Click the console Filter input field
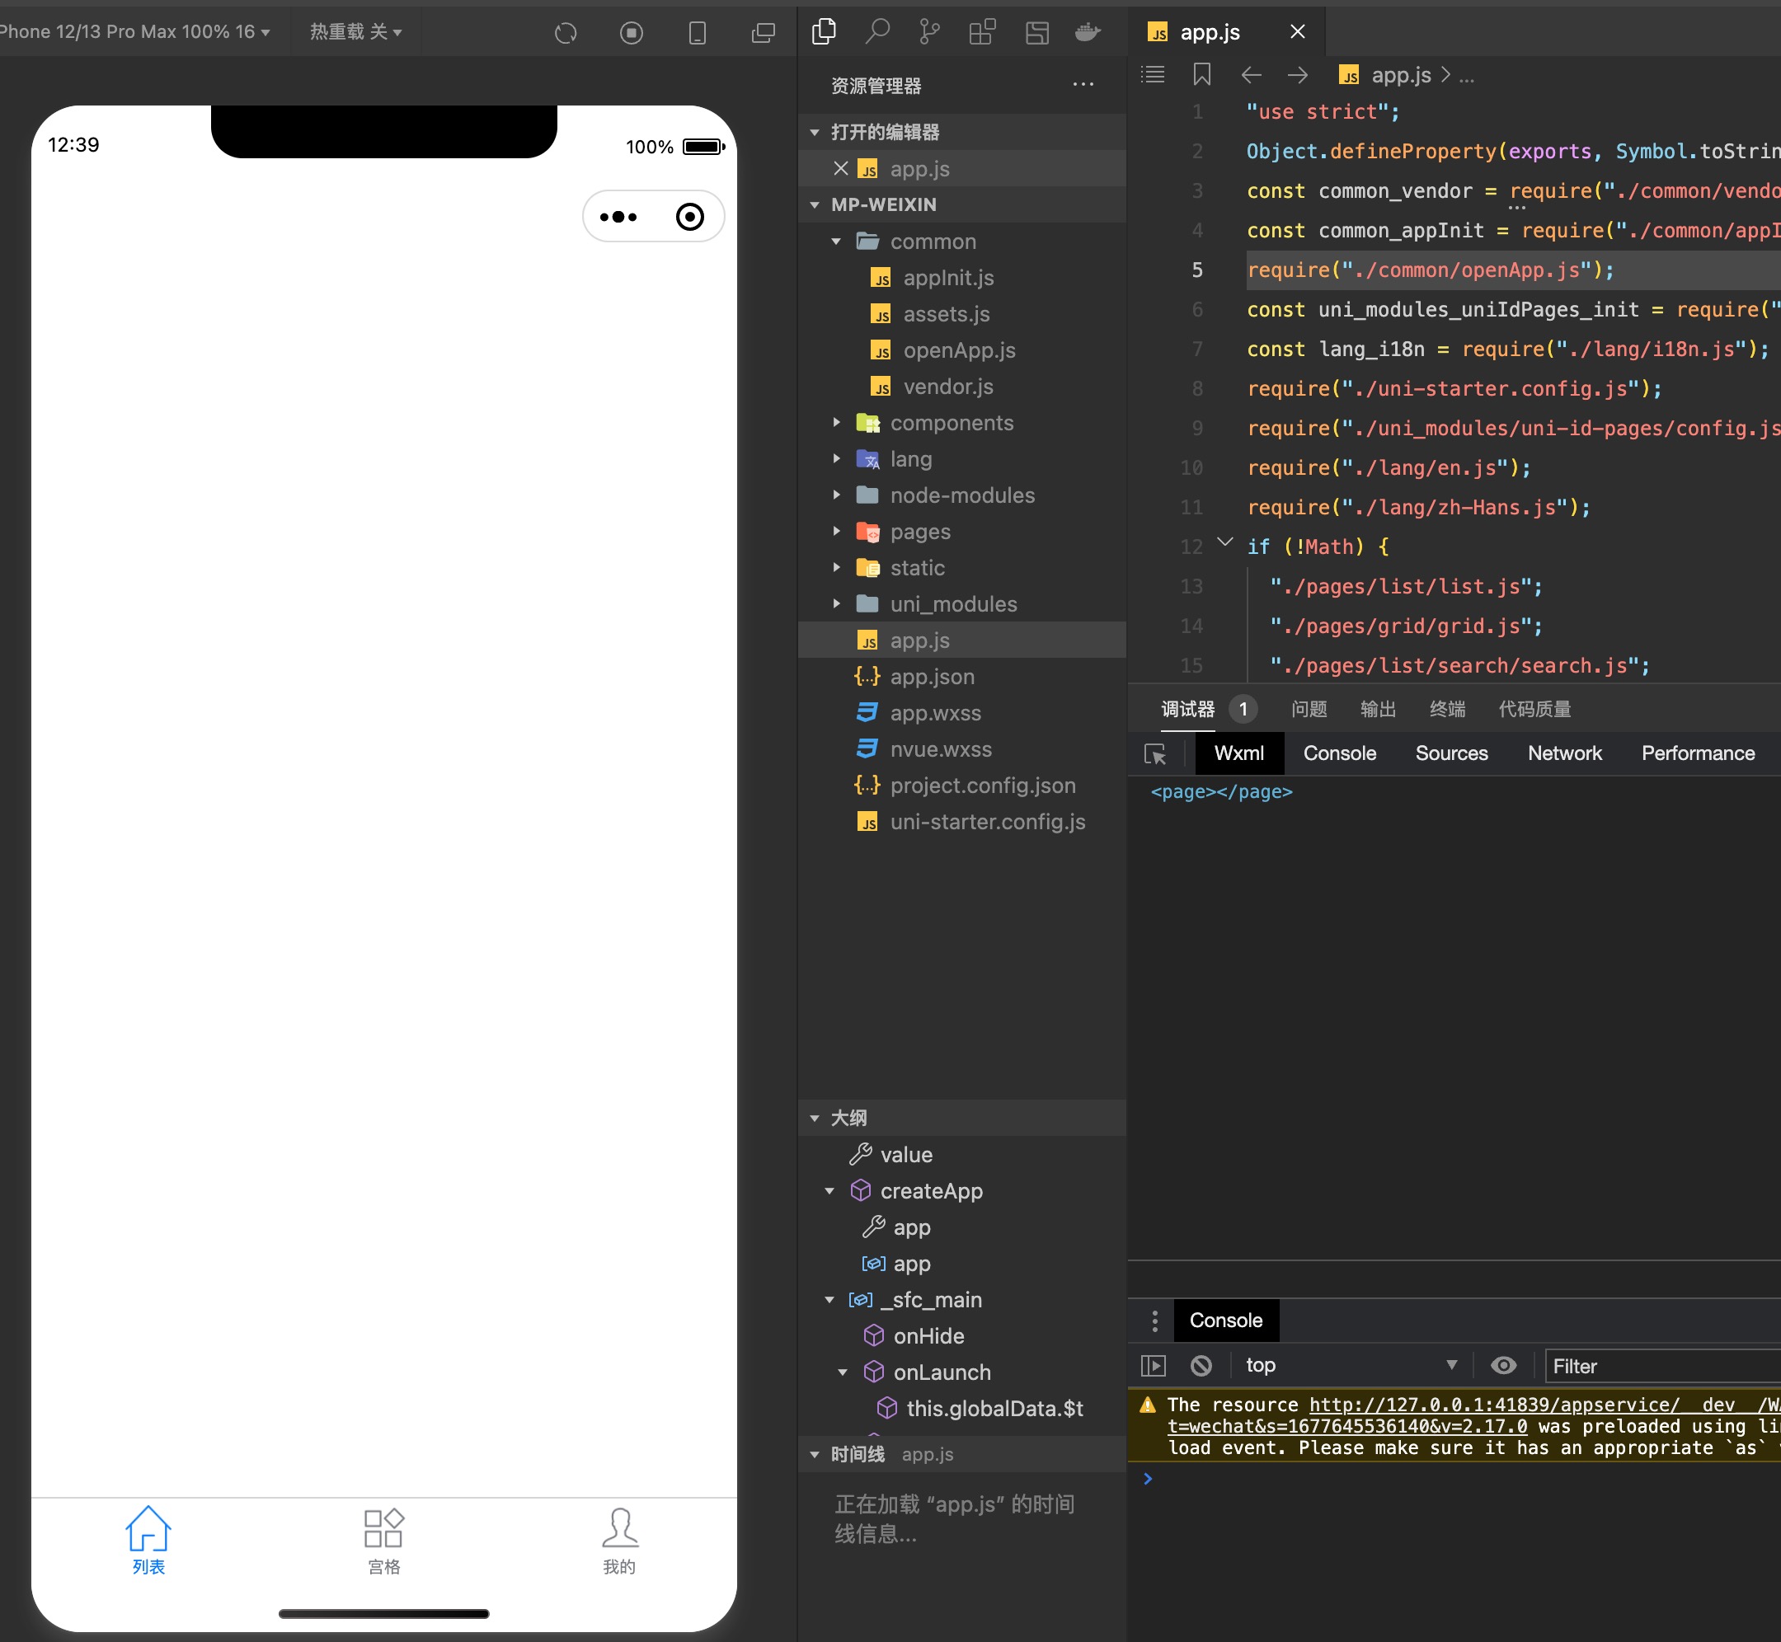The image size is (1781, 1642). tap(1663, 1367)
